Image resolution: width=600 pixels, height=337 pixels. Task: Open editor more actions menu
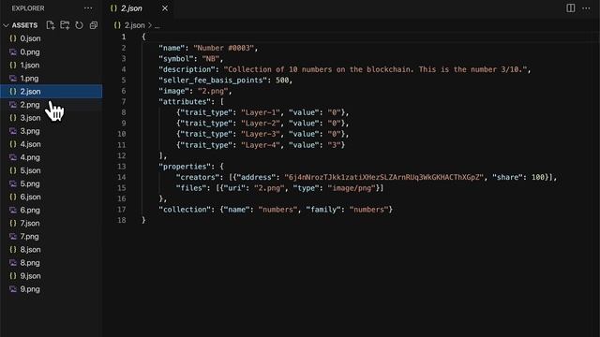586,8
